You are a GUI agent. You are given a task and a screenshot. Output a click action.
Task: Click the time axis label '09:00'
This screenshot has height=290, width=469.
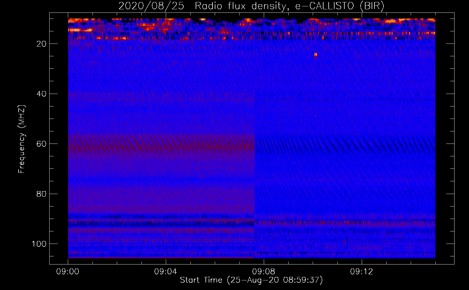[x=68, y=272]
